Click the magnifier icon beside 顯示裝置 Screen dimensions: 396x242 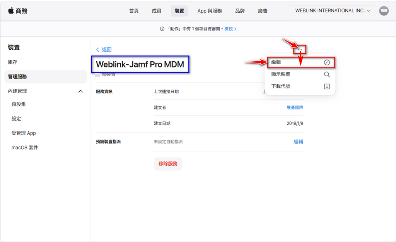[x=327, y=74]
